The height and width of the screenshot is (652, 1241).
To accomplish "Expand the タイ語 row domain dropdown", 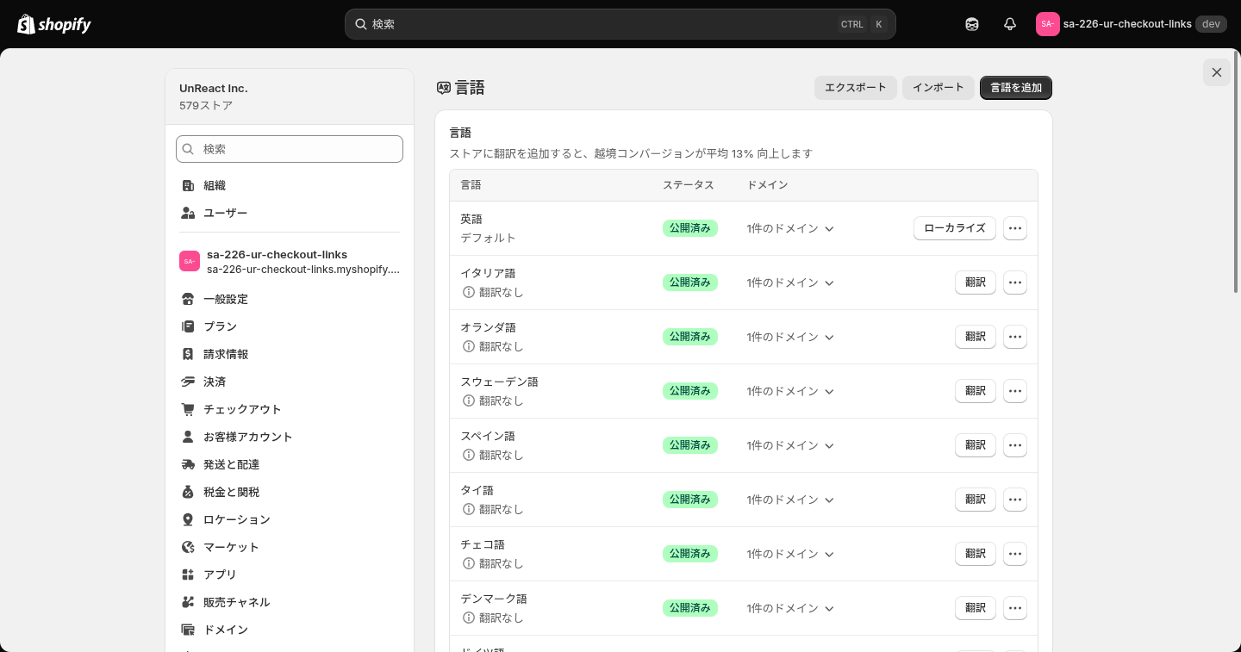I will coord(790,500).
